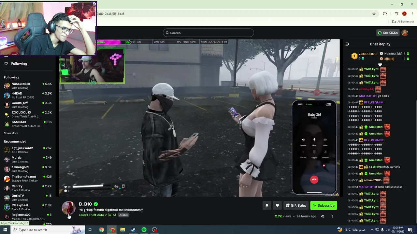The width and height of the screenshot is (417, 234).
Task: Open the Kick user avatar menu
Action: coord(405,33)
